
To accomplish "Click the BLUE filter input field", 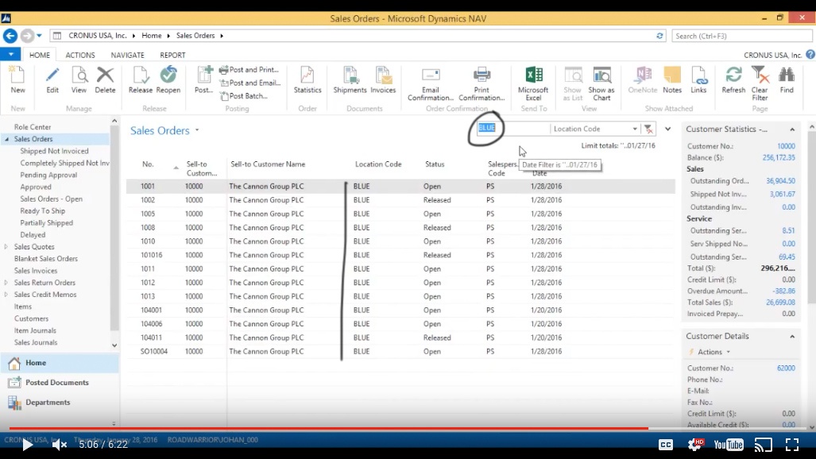I will 512,128.
